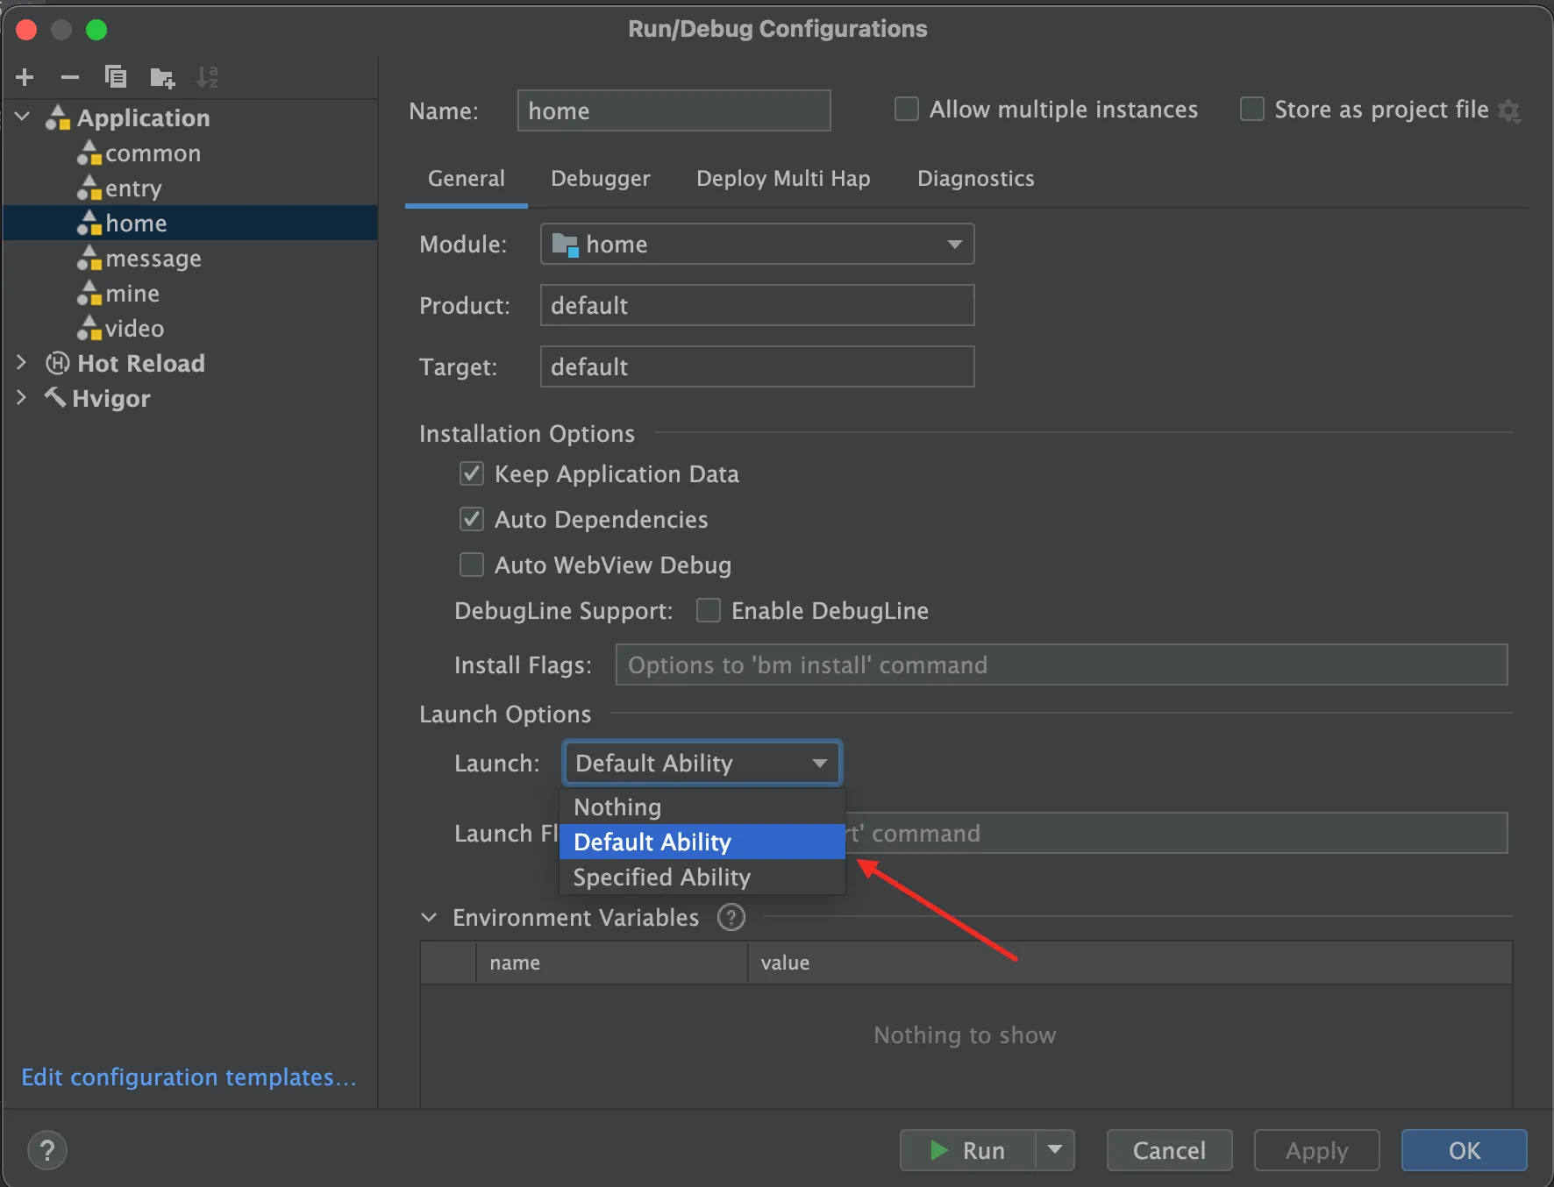The width and height of the screenshot is (1554, 1187).
Task: Choose Specified Ability from the Launch list
Action: pyautogui.click(x=662, y=878)
